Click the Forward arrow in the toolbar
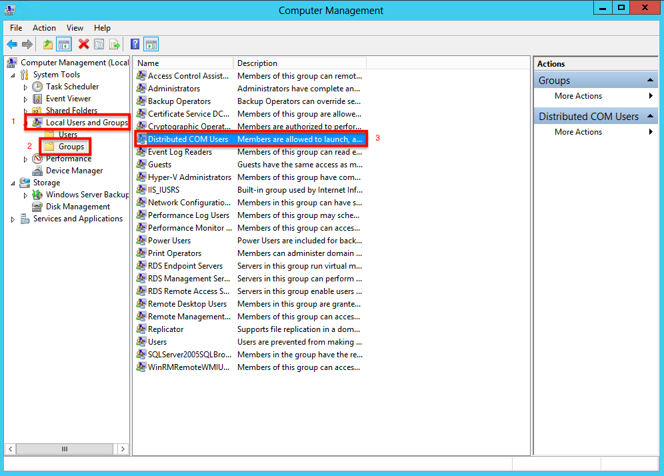664x476 pixels. (27, 44)
